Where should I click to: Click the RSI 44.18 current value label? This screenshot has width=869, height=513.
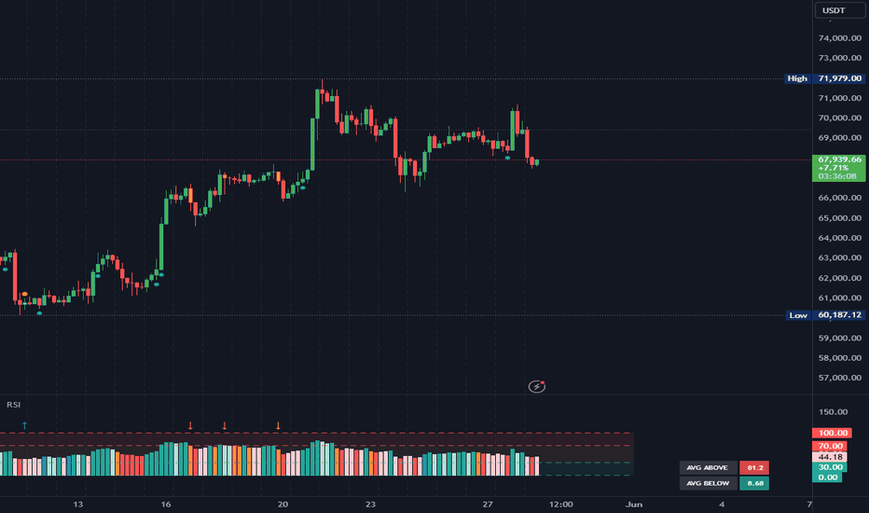tap(830, 457)
